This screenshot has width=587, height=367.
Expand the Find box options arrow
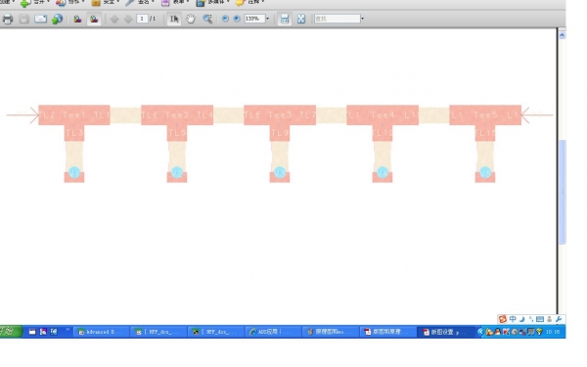click(x=362, y=19)
